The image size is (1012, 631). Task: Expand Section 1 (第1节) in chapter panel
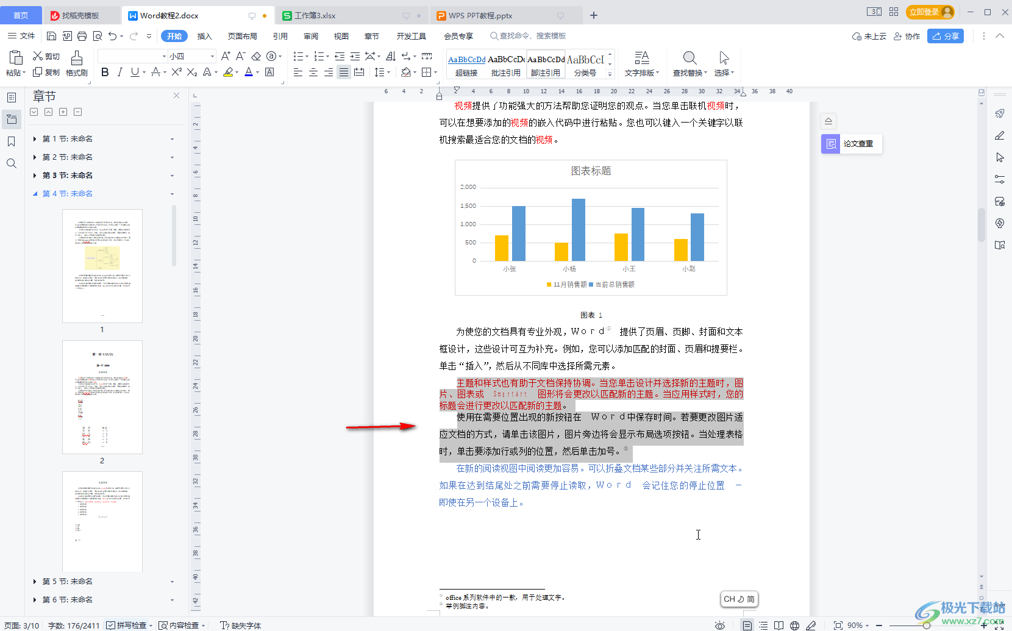coord(35,139)
